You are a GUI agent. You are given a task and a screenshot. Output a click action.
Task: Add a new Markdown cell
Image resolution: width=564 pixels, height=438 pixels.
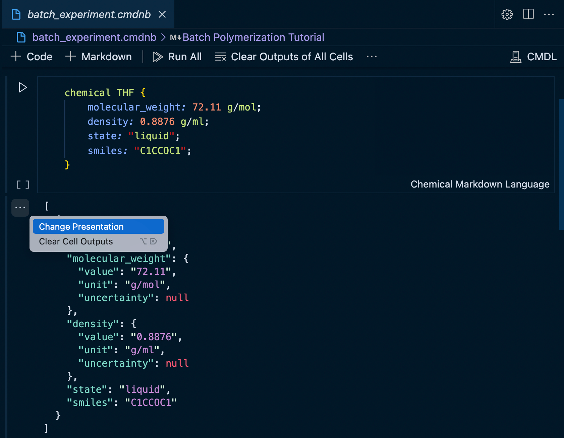(x=99, y=57)
